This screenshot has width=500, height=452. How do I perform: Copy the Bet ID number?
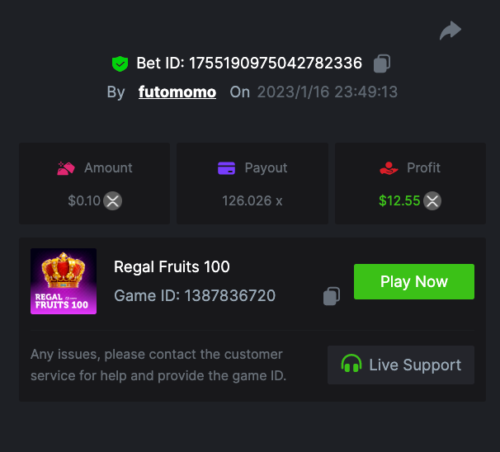381,64
